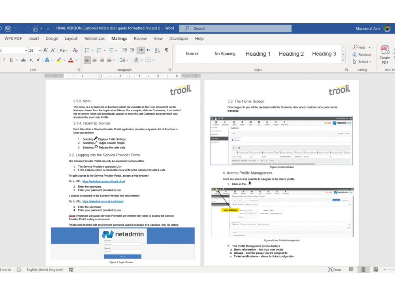Open the font size 28 dropdown

point(40,51)
